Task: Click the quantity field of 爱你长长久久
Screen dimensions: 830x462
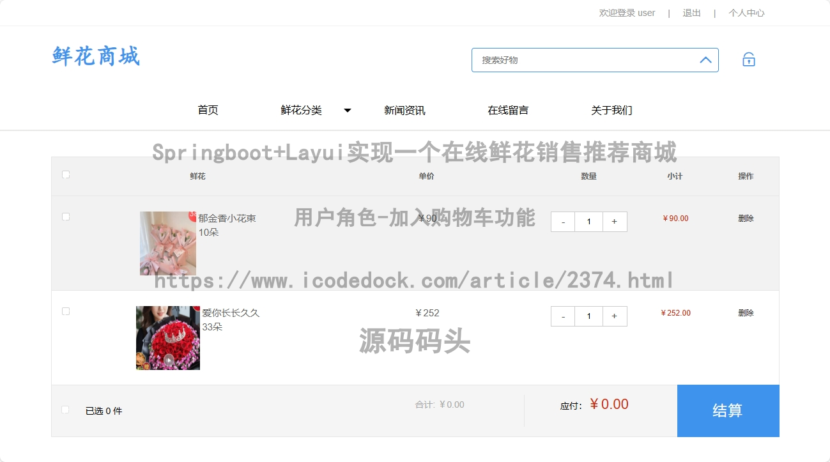Action: (588, 316)
